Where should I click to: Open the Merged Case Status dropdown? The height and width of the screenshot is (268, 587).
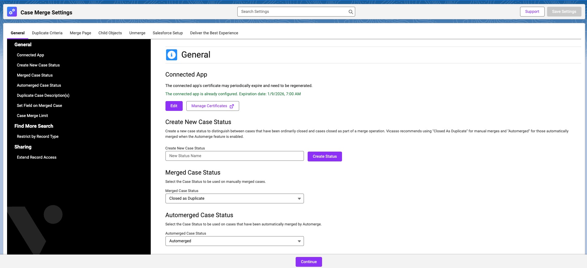[x=235, y=198]
